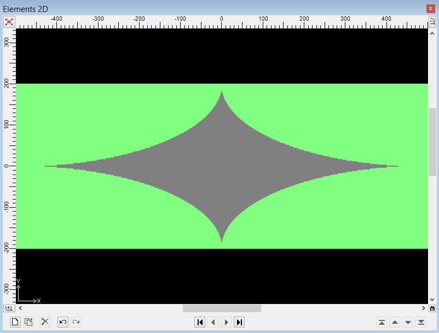
Task: Jump to the first frame
Action: (x=200, y=322)
